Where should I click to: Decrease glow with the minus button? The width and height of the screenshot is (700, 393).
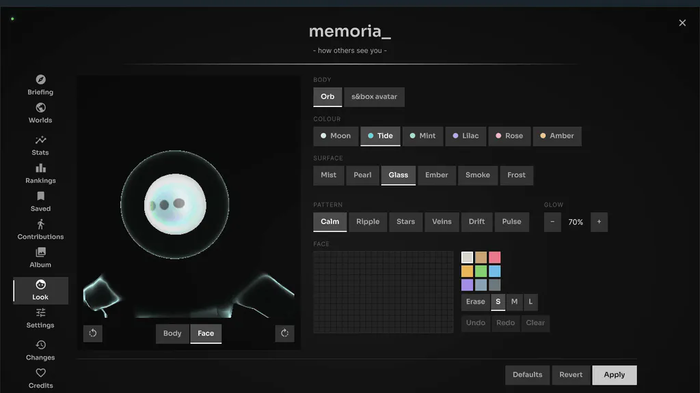(x=552, y=222)
